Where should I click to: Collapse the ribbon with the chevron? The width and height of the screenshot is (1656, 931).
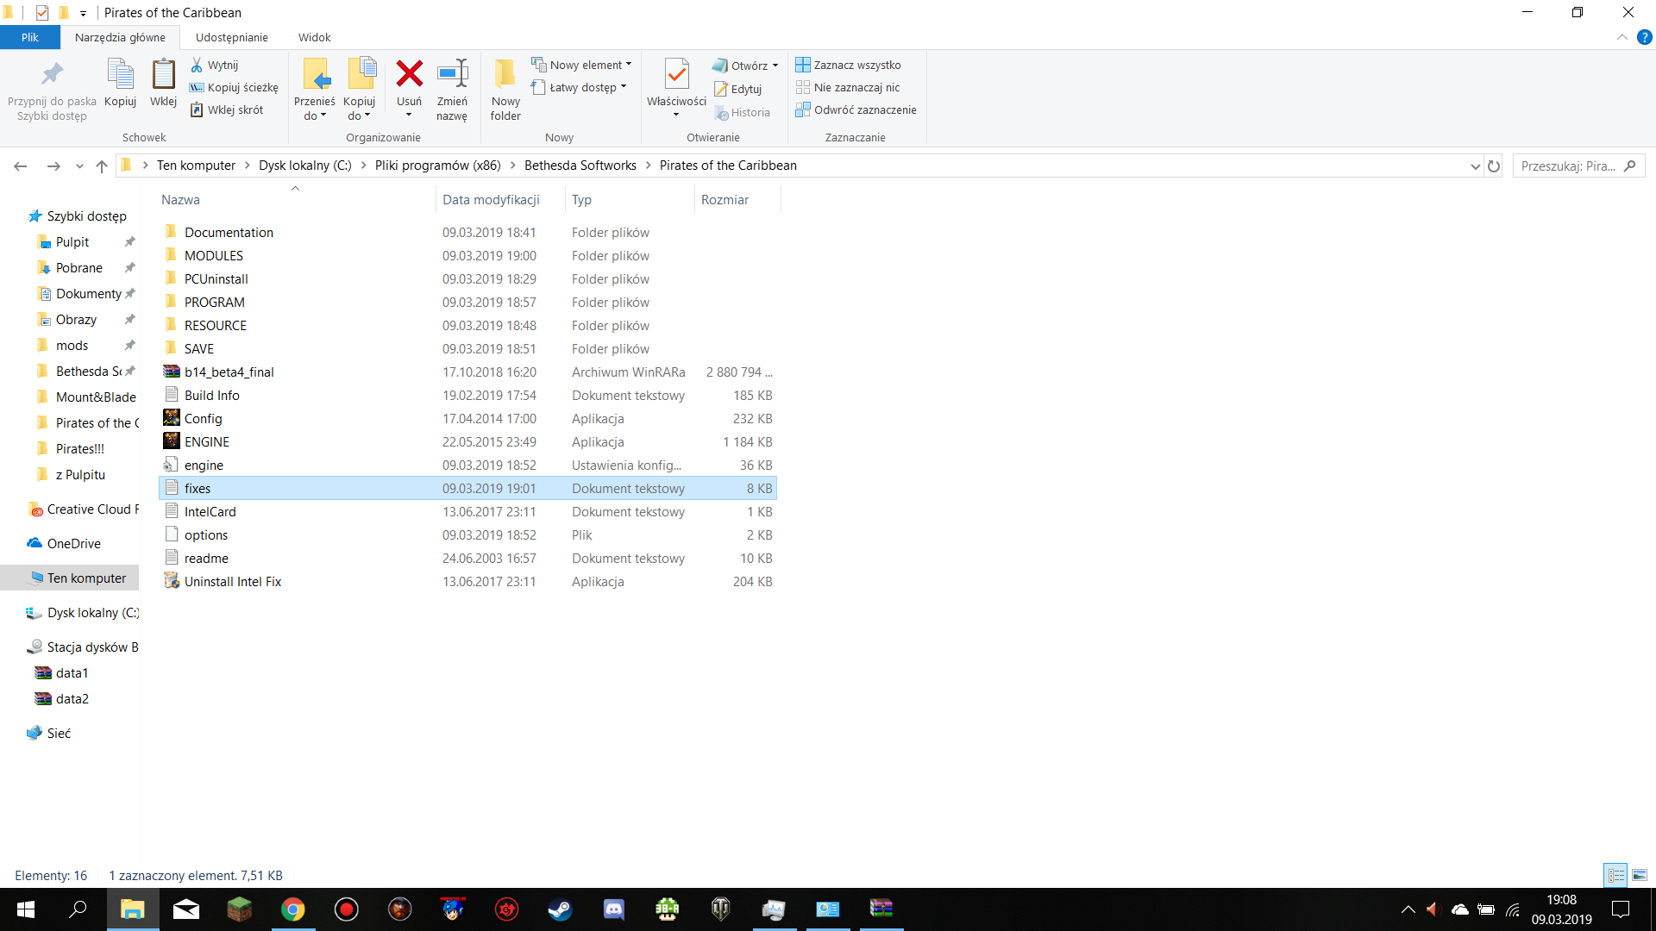tap(1622, 37)
